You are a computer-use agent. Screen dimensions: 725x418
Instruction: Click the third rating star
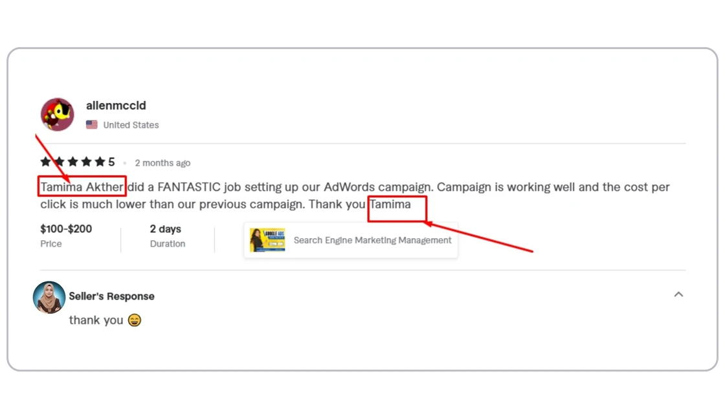coord(72,162)
